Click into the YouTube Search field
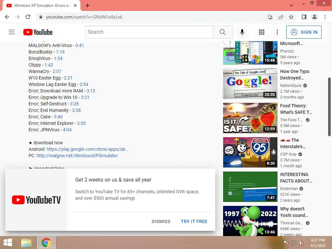Image resolution: width=332 pixels, height=249 pixels. coord(149,32)
